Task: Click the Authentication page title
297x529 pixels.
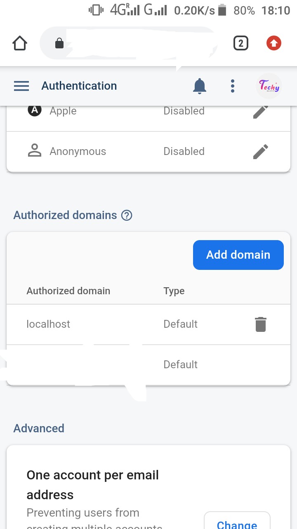Action: (79, 86)
